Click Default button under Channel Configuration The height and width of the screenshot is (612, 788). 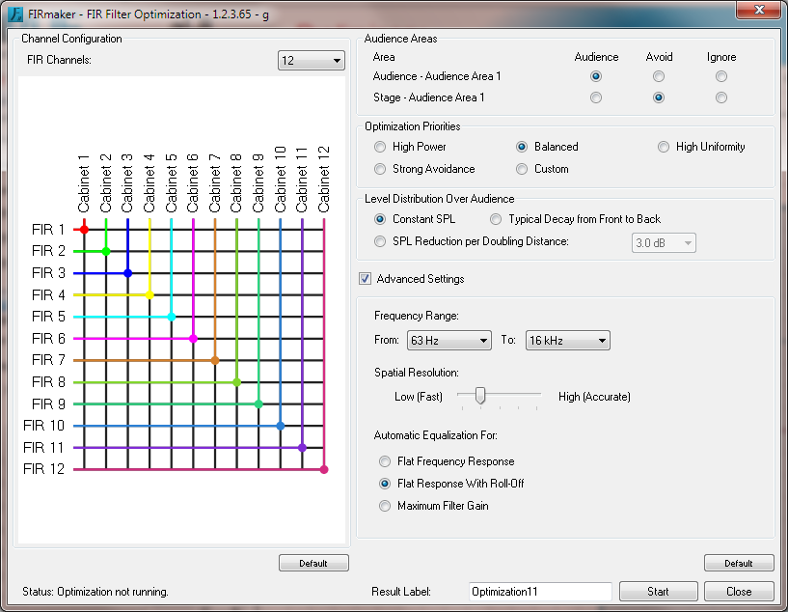(x=313, y=563)
